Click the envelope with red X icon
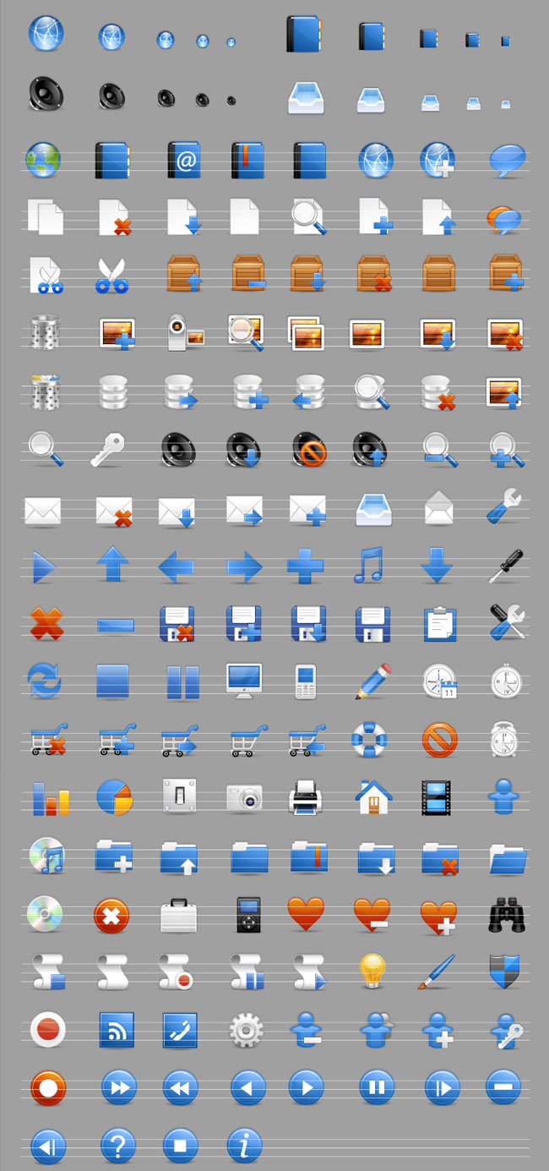Image resolution: width=549 pixels, height=1171 pixels. (114, 511)
